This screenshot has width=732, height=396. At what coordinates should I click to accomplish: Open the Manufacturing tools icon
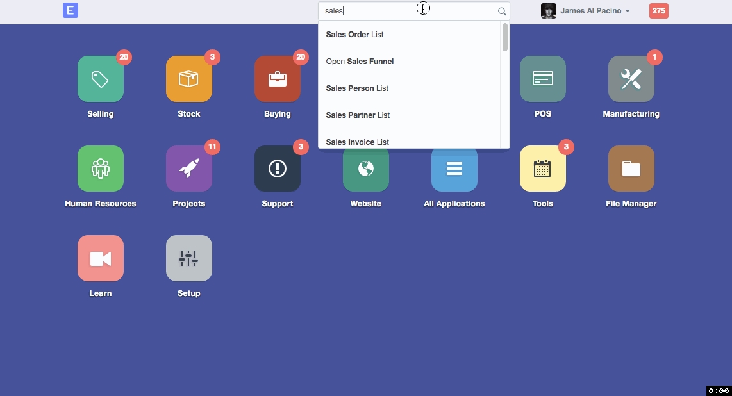tap(631, 79)
